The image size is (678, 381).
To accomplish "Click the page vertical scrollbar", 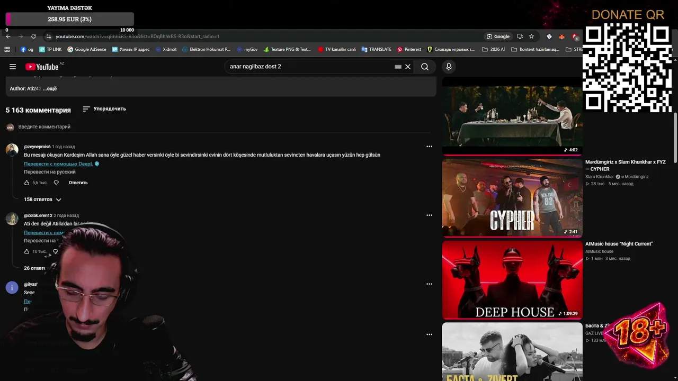I will click(675, 138).
